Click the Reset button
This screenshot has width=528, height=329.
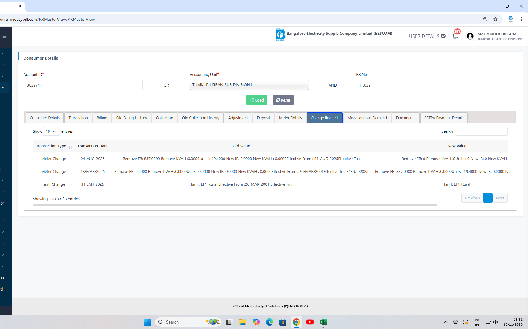(x=283, y=100)
